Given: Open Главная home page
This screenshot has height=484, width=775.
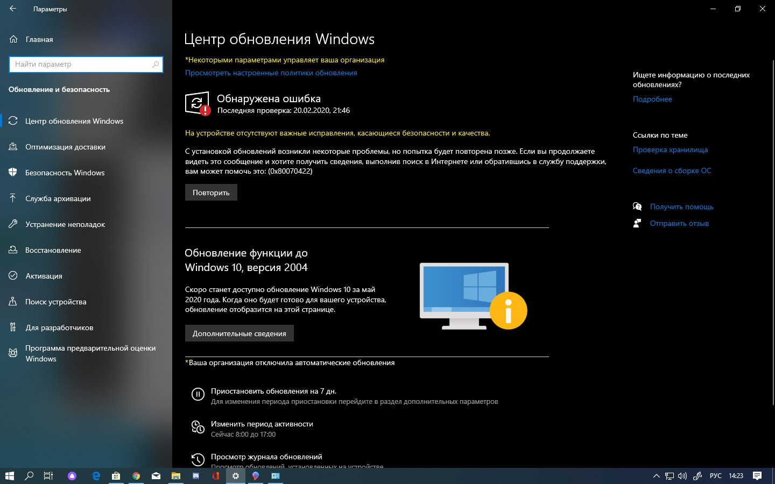Looking at the screenshot, I should tap(39, 39).
